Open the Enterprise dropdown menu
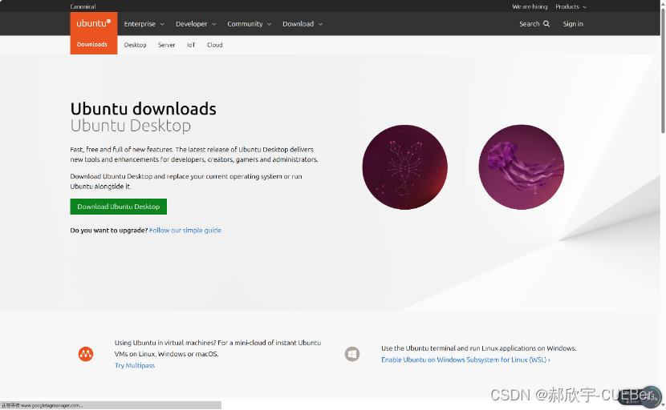The height and width of the screenshot is (410, 666). [144, 24]
